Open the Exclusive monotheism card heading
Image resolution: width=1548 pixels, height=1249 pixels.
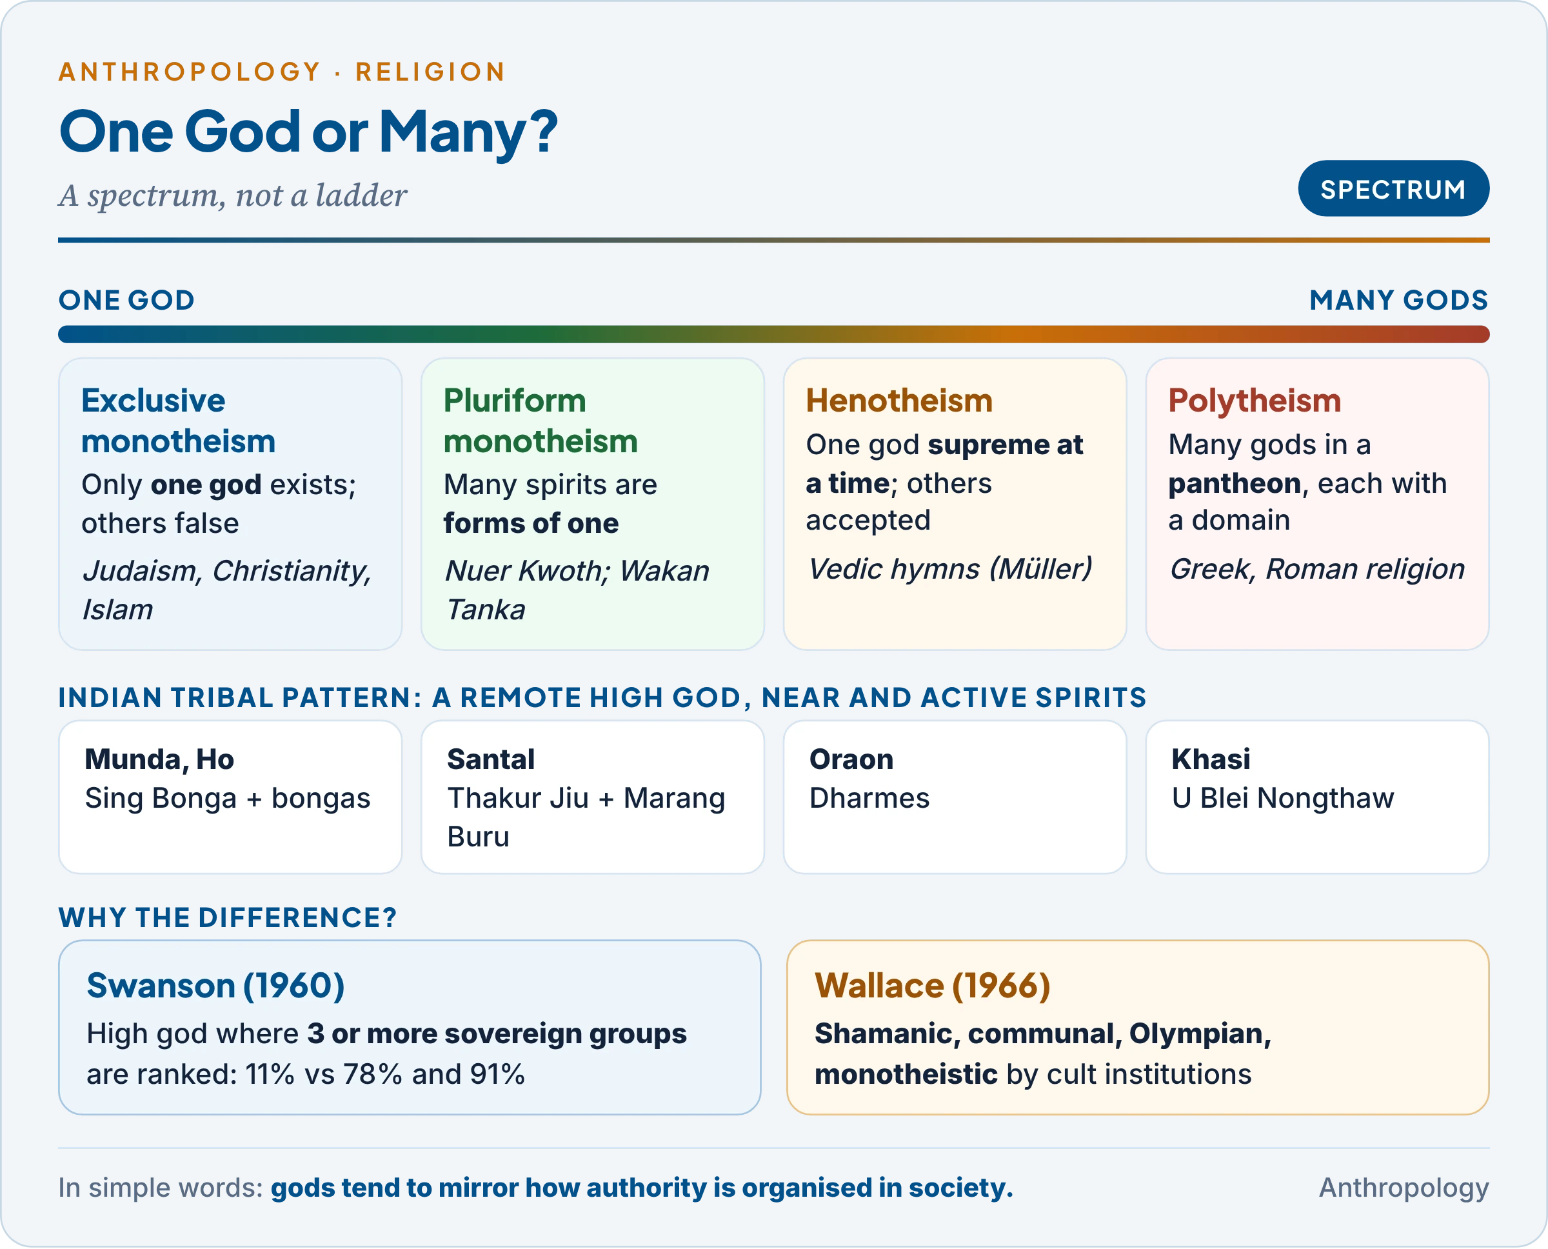tap(179, 421)
